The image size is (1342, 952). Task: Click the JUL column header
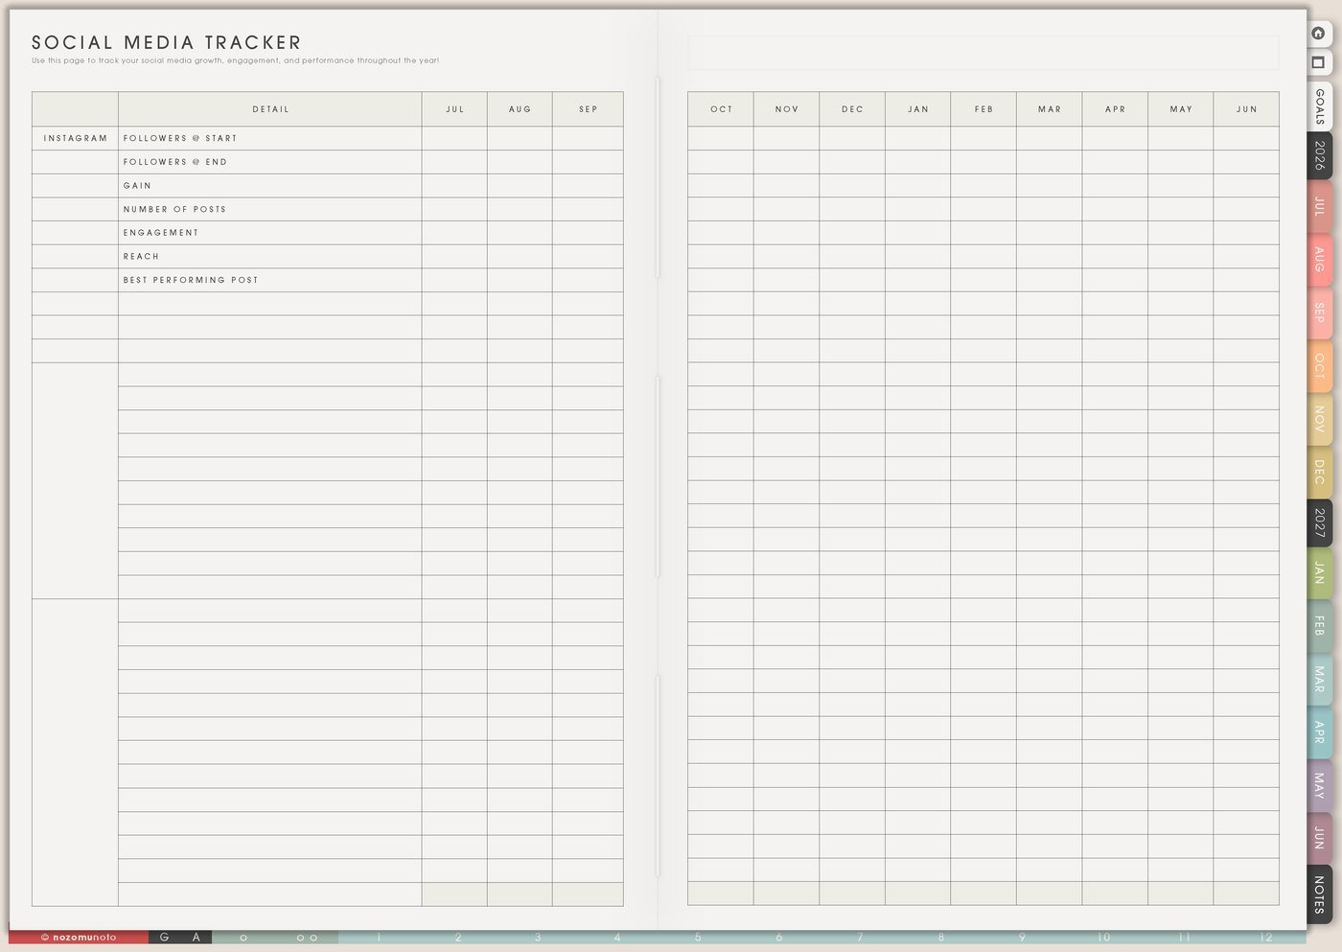pos(454,109)
